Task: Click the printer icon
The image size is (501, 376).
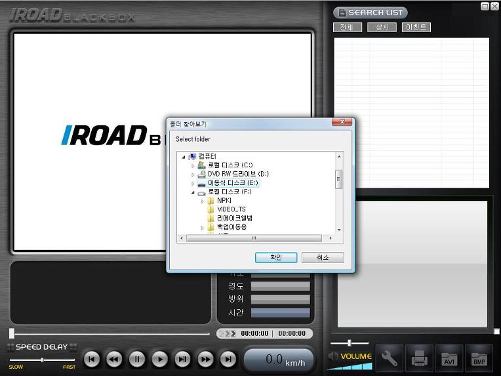Action: click(419, 358)
